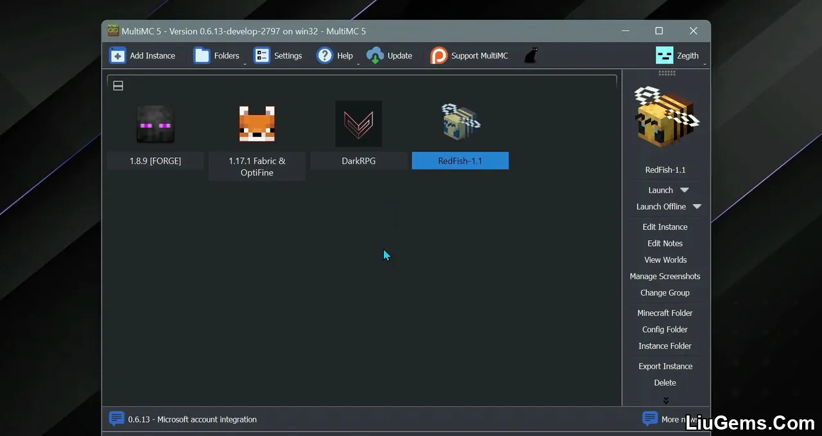Click the side panel drag handle dots

[x=667, y=73]
